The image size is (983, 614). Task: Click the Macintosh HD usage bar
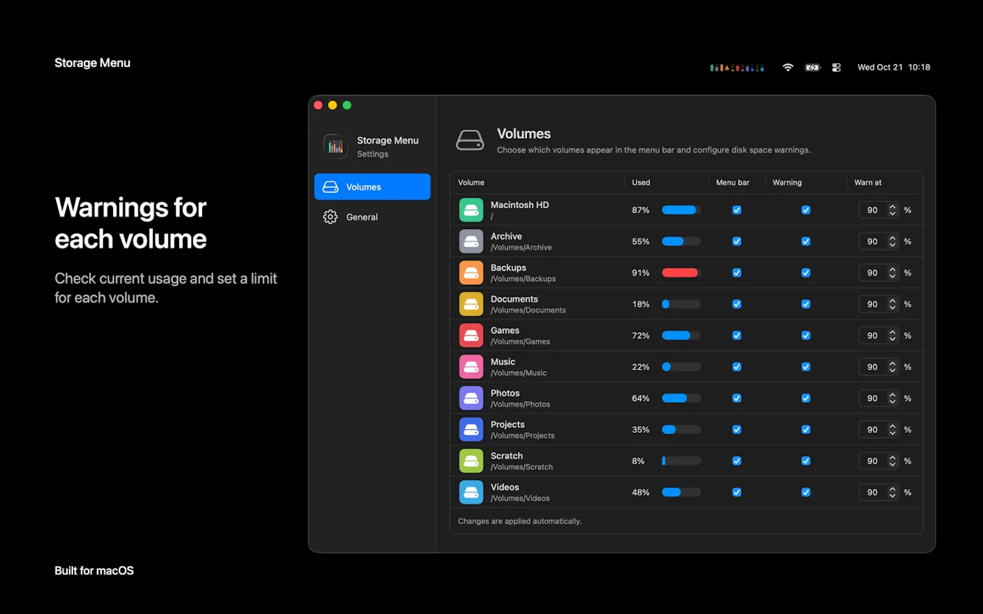click(681, 210)
